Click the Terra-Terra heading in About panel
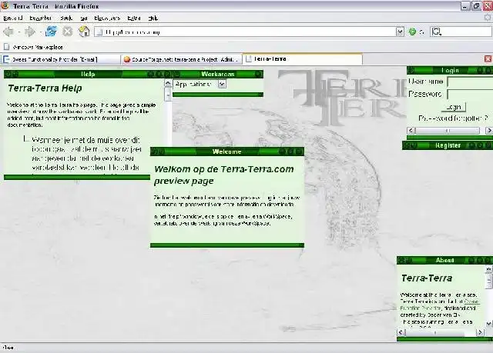The height and width of the screenshot is (353, 493). click(426, 278)
